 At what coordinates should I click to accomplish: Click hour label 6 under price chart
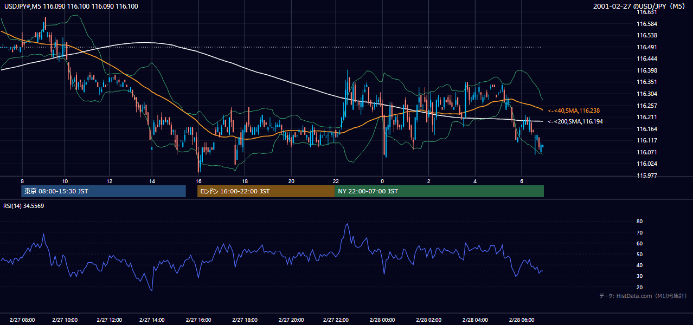click(522, 181)
